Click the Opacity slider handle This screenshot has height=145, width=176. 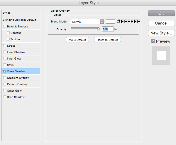[99, 29]
